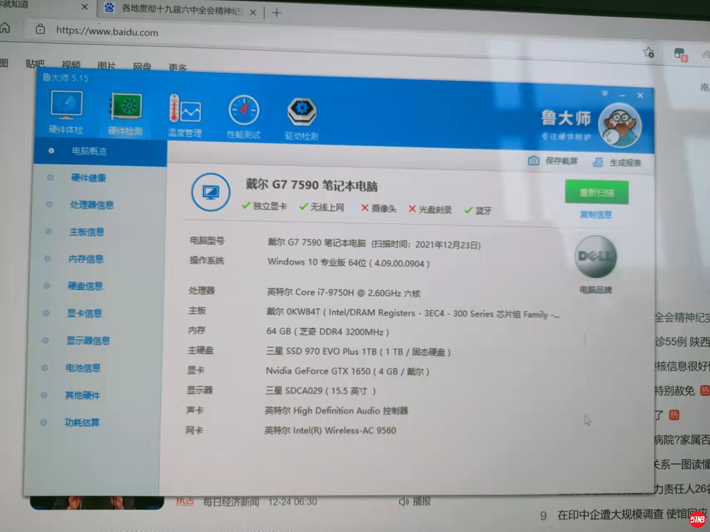Click the 摄像头 feature indicator
Viewport: 710px width, 532px height.
click(379, 208)
